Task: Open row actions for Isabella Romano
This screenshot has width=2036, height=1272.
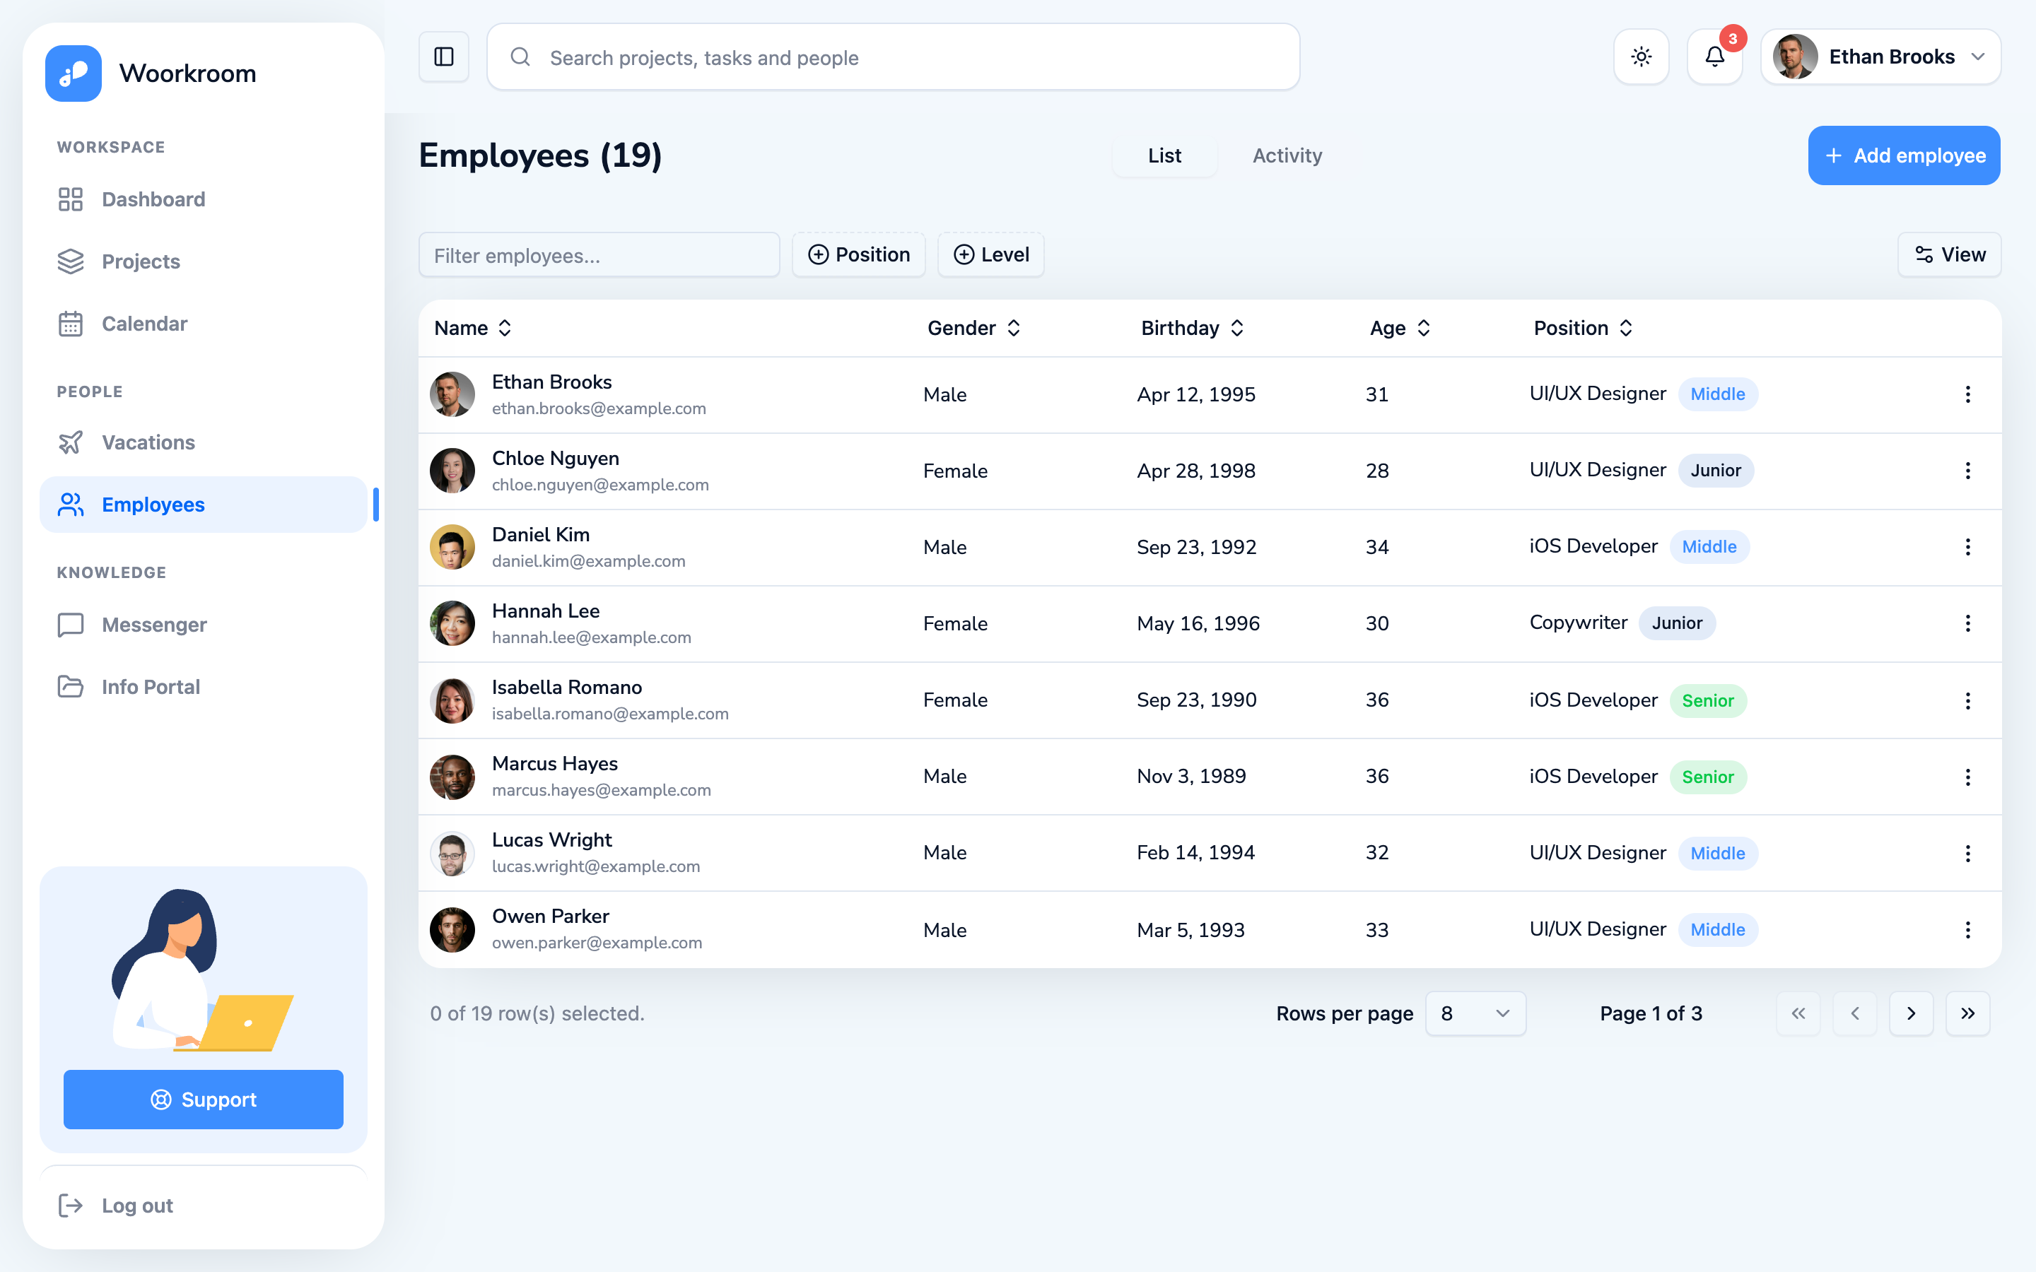Action: pos(1967,701)
